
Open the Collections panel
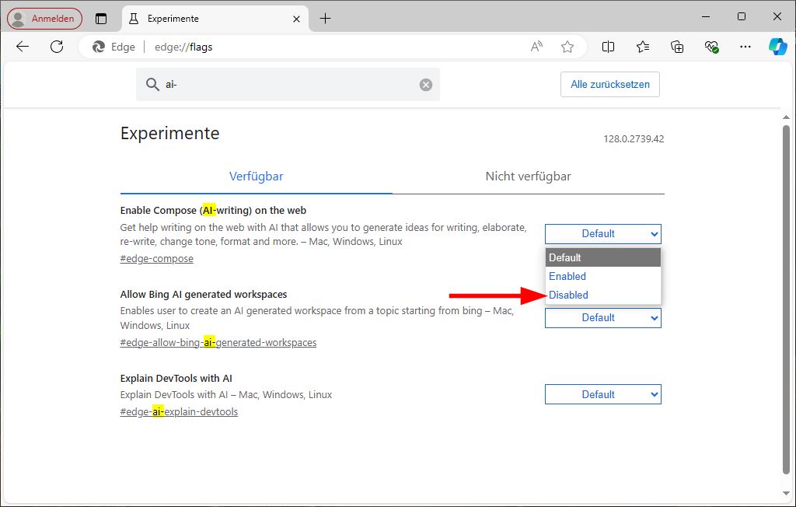pyautogui.click(x=676, y=47)
